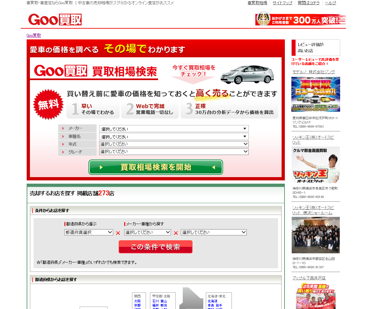Click the クルマ即金高価買取 ソッキン王 thumbnail
Viewport: 372px width, 309px height.
(316, 165)
